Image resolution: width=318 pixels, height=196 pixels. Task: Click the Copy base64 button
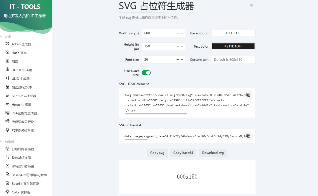[183, 153]
